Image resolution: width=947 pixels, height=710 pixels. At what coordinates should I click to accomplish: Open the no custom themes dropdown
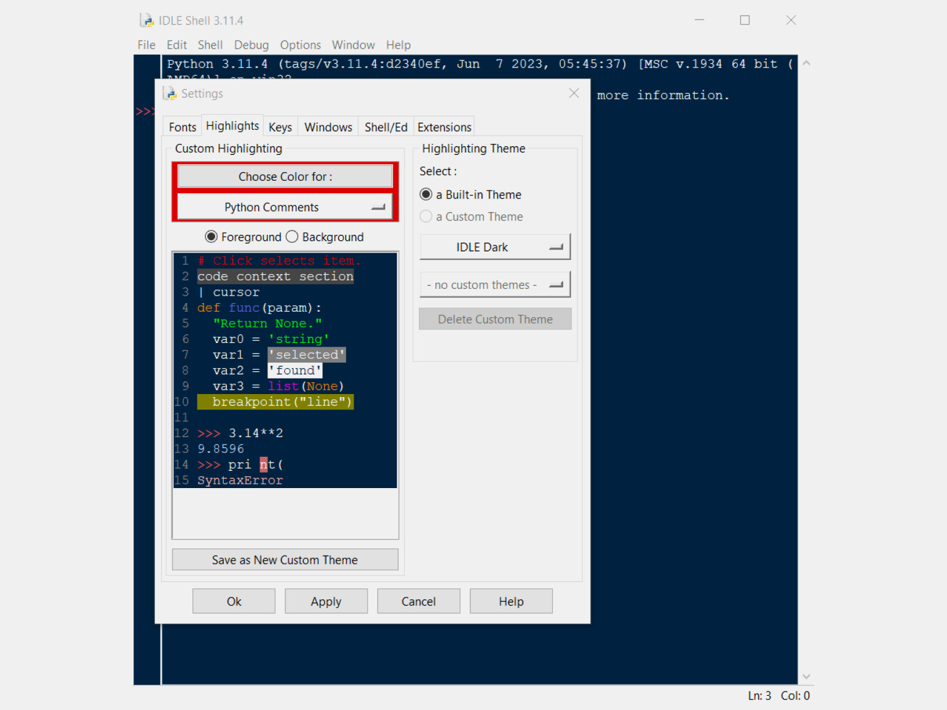tap(495, 285)
